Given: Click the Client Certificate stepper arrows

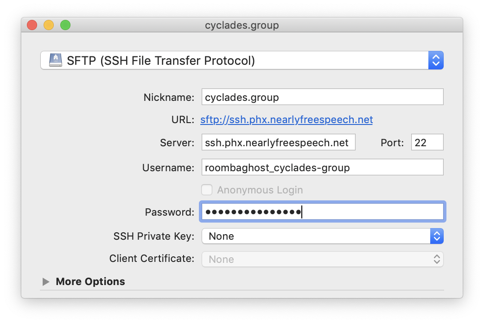Looking at the screenshot, I should coord(436,259).
